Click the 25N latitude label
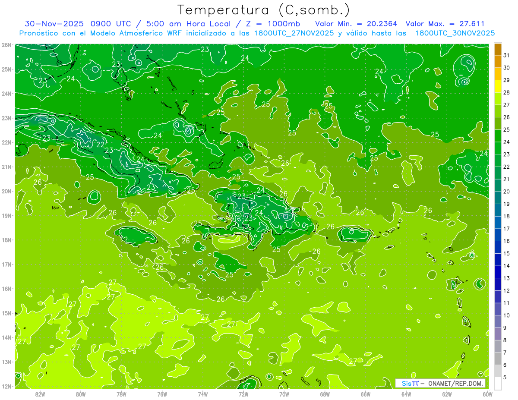This screenshot has width=518, height=400. (x=6, y=69)
